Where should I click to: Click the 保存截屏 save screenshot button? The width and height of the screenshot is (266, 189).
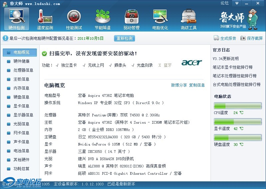(252, 38)
